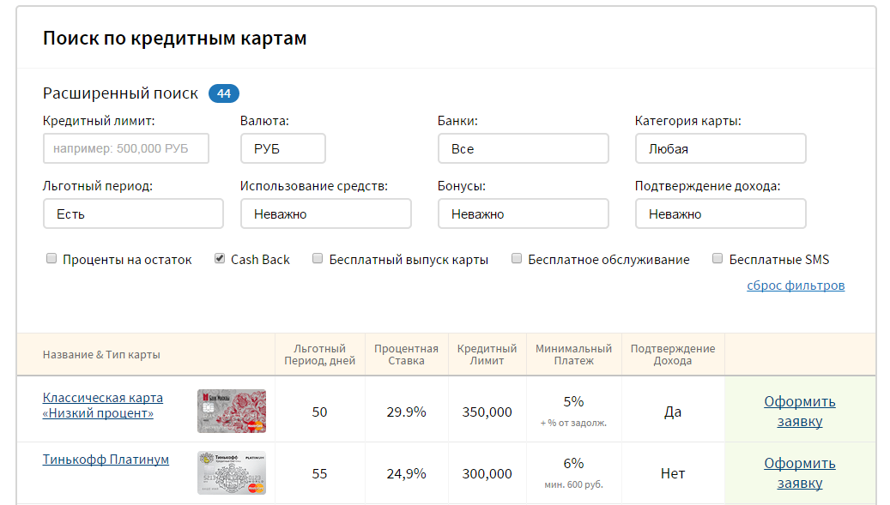The width and height of the screenshot is (890, 505).
Task: Open the Классическая карта «Низкий процент» link
Action: pyautogui.click(x=103, y=406)
